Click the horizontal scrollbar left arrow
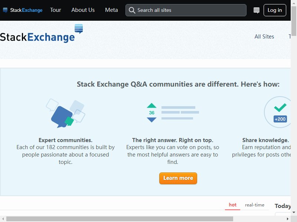Viewport: 297px width, 222px height. coord(3,219)
